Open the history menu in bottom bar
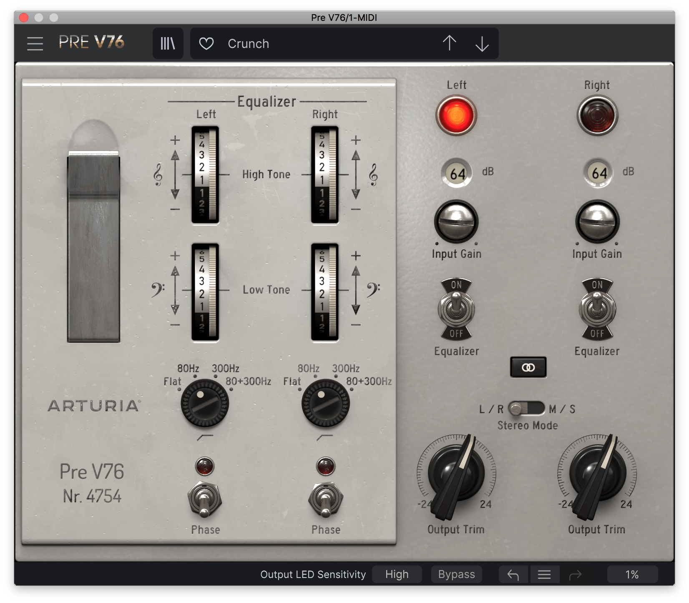This screenshot has width=689, height=603. tap(545, 574)
